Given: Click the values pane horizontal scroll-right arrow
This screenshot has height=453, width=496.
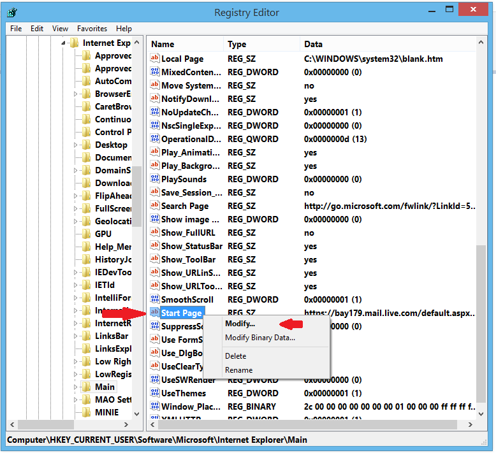Looking at the screenshot, I should click(x=470, y=424).
